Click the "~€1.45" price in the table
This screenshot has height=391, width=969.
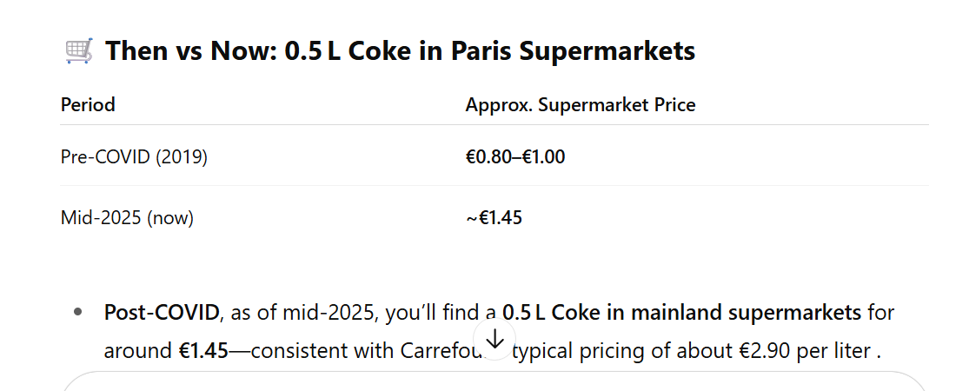[x=494, y=218]
